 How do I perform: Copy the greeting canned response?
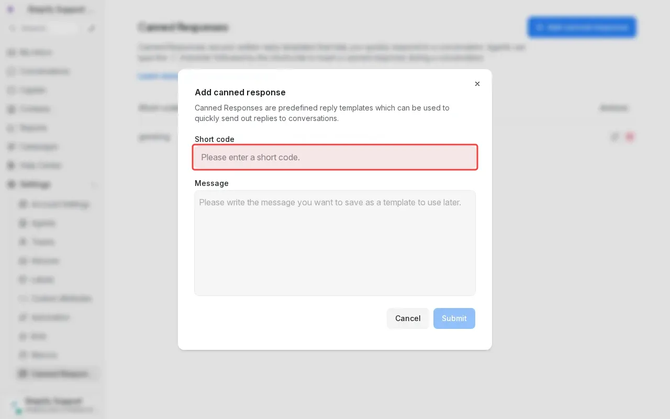click(615, 137)
